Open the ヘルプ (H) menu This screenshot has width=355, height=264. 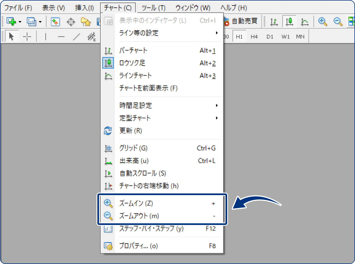coord(234,8)
